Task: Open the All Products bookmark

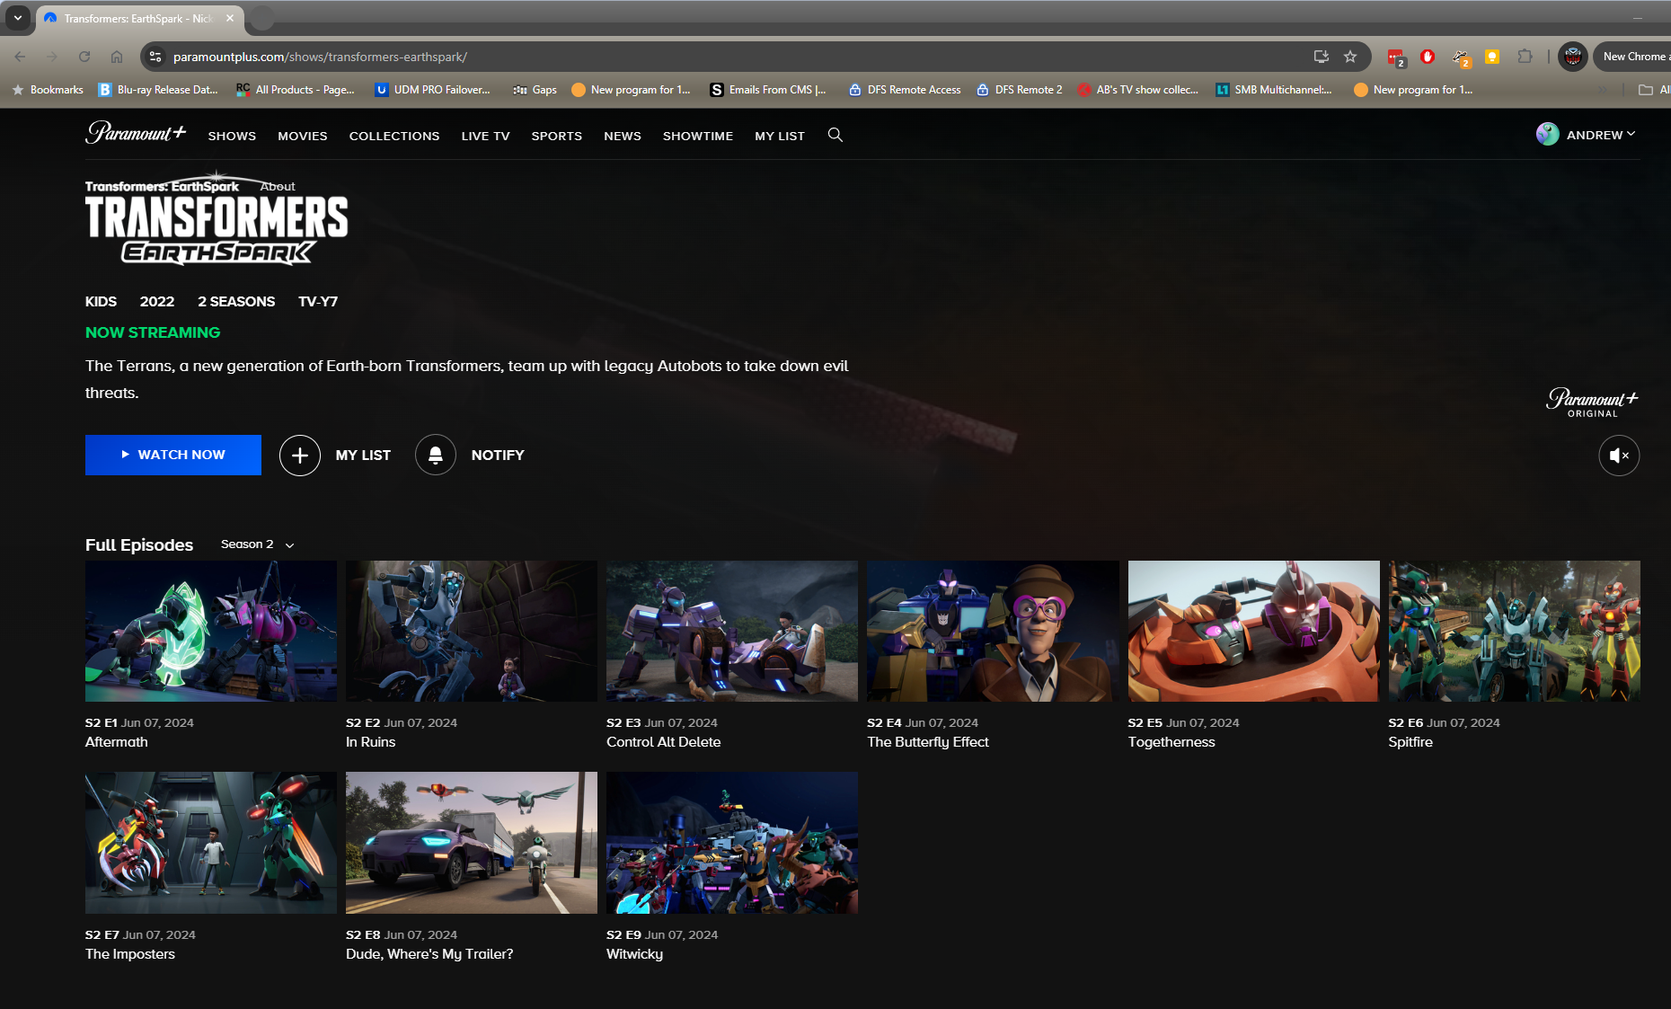Action: (296, 90)
